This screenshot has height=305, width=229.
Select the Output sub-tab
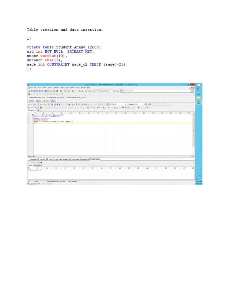tap(30, 165)
